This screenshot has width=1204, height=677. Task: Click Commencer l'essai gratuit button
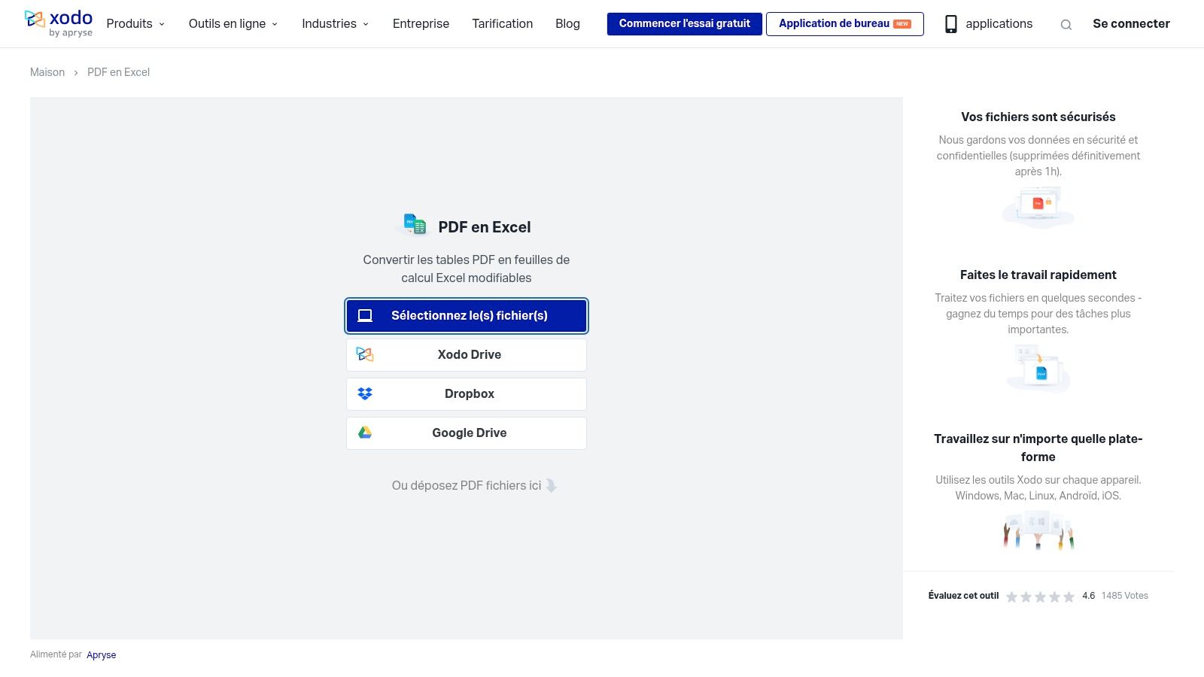[684, 24]
